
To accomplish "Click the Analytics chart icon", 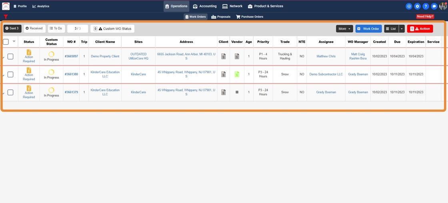I will pos(34,6).
